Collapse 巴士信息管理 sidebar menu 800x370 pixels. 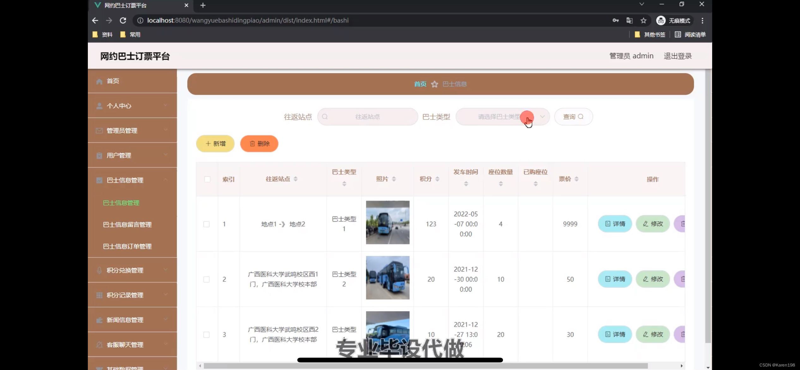pos(132,180)
